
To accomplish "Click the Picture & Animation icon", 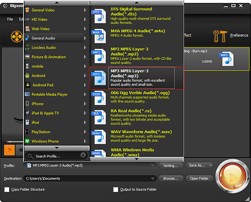I will pos(27,57).
